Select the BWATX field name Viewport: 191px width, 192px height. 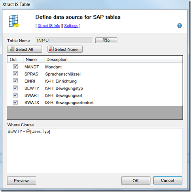pyautogui.click(x=32, y=103)
